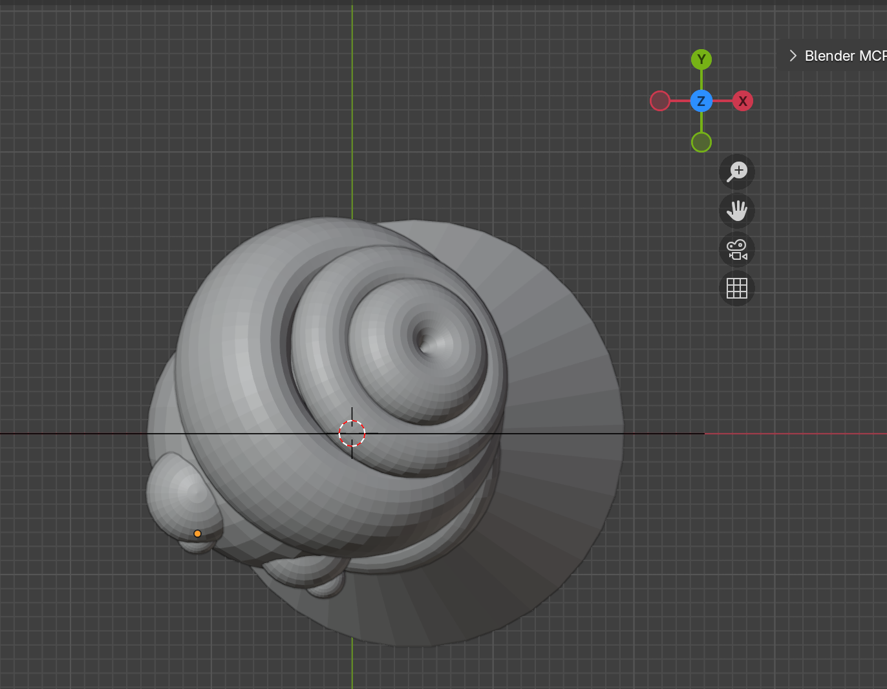Click the small bump under the shell
This screenshot has height=689, width=887.
[x=326, y=584]
